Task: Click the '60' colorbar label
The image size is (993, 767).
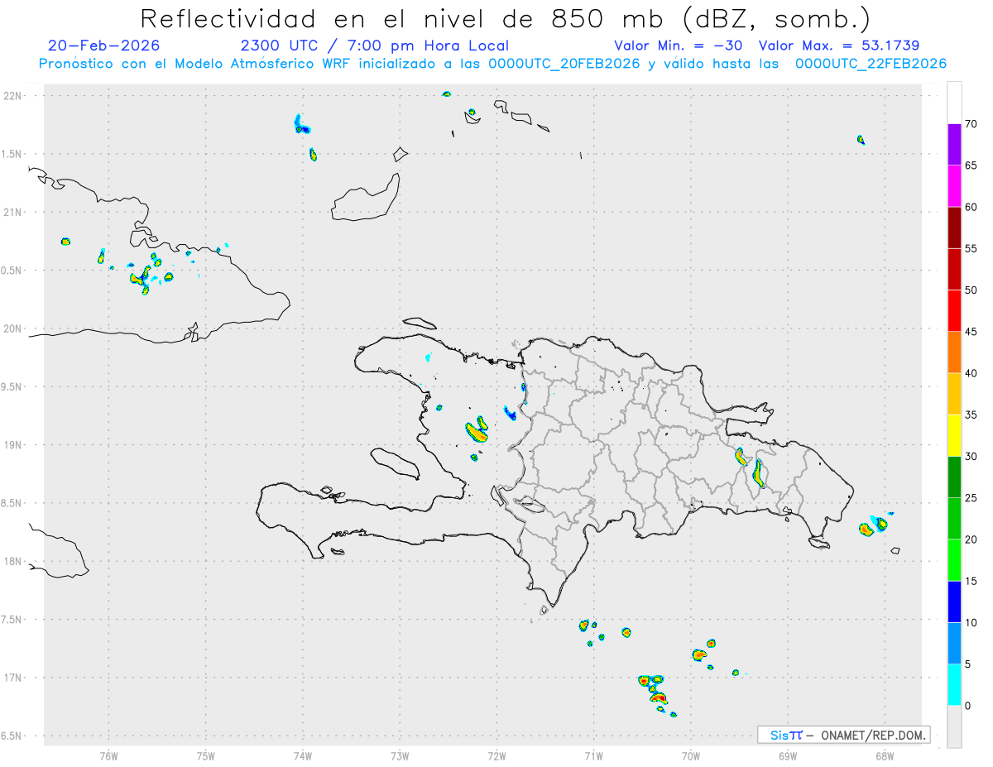Action: tap(971, 207)
